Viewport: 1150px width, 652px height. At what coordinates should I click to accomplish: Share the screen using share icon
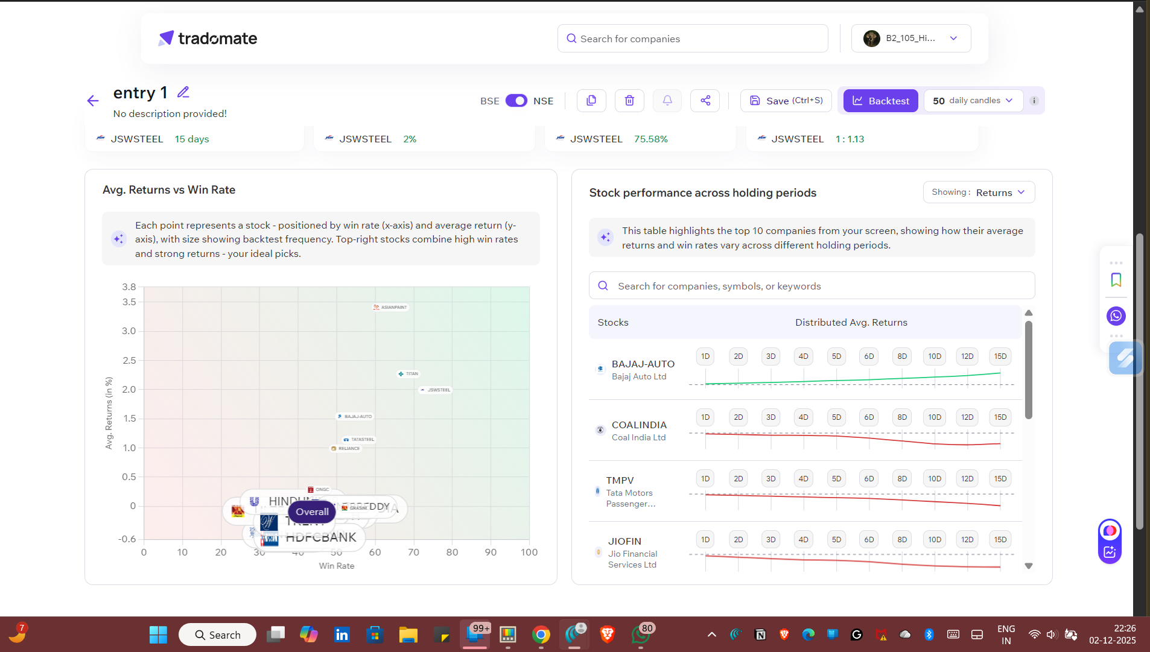pyautogui.click(x=705, y=101)
